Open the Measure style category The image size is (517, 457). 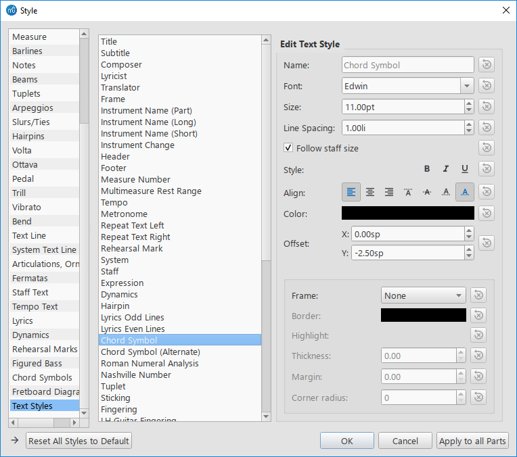(x=45, y=37)
